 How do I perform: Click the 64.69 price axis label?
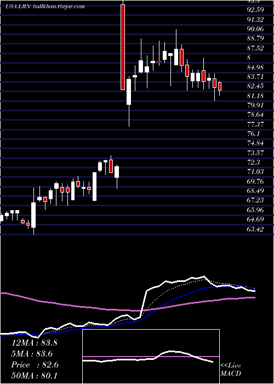256,219
